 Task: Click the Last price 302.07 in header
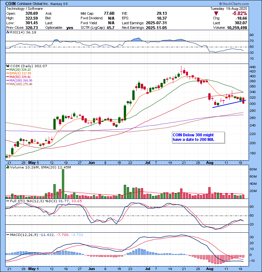point(241,23)
